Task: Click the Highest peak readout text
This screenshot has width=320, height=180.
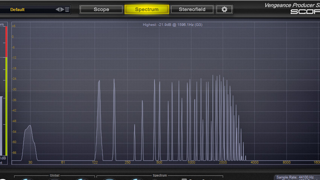Action: coord(172,25)
